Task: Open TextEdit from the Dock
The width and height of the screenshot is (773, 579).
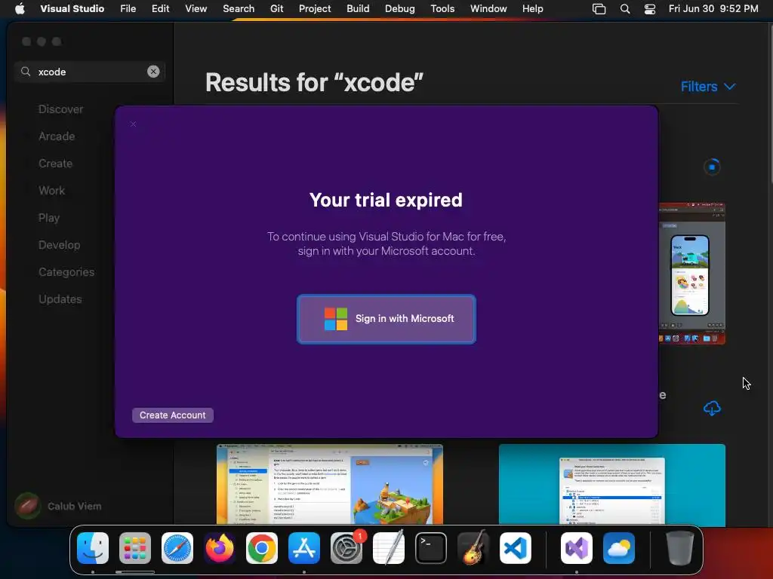Action: [x=389, y=548]
